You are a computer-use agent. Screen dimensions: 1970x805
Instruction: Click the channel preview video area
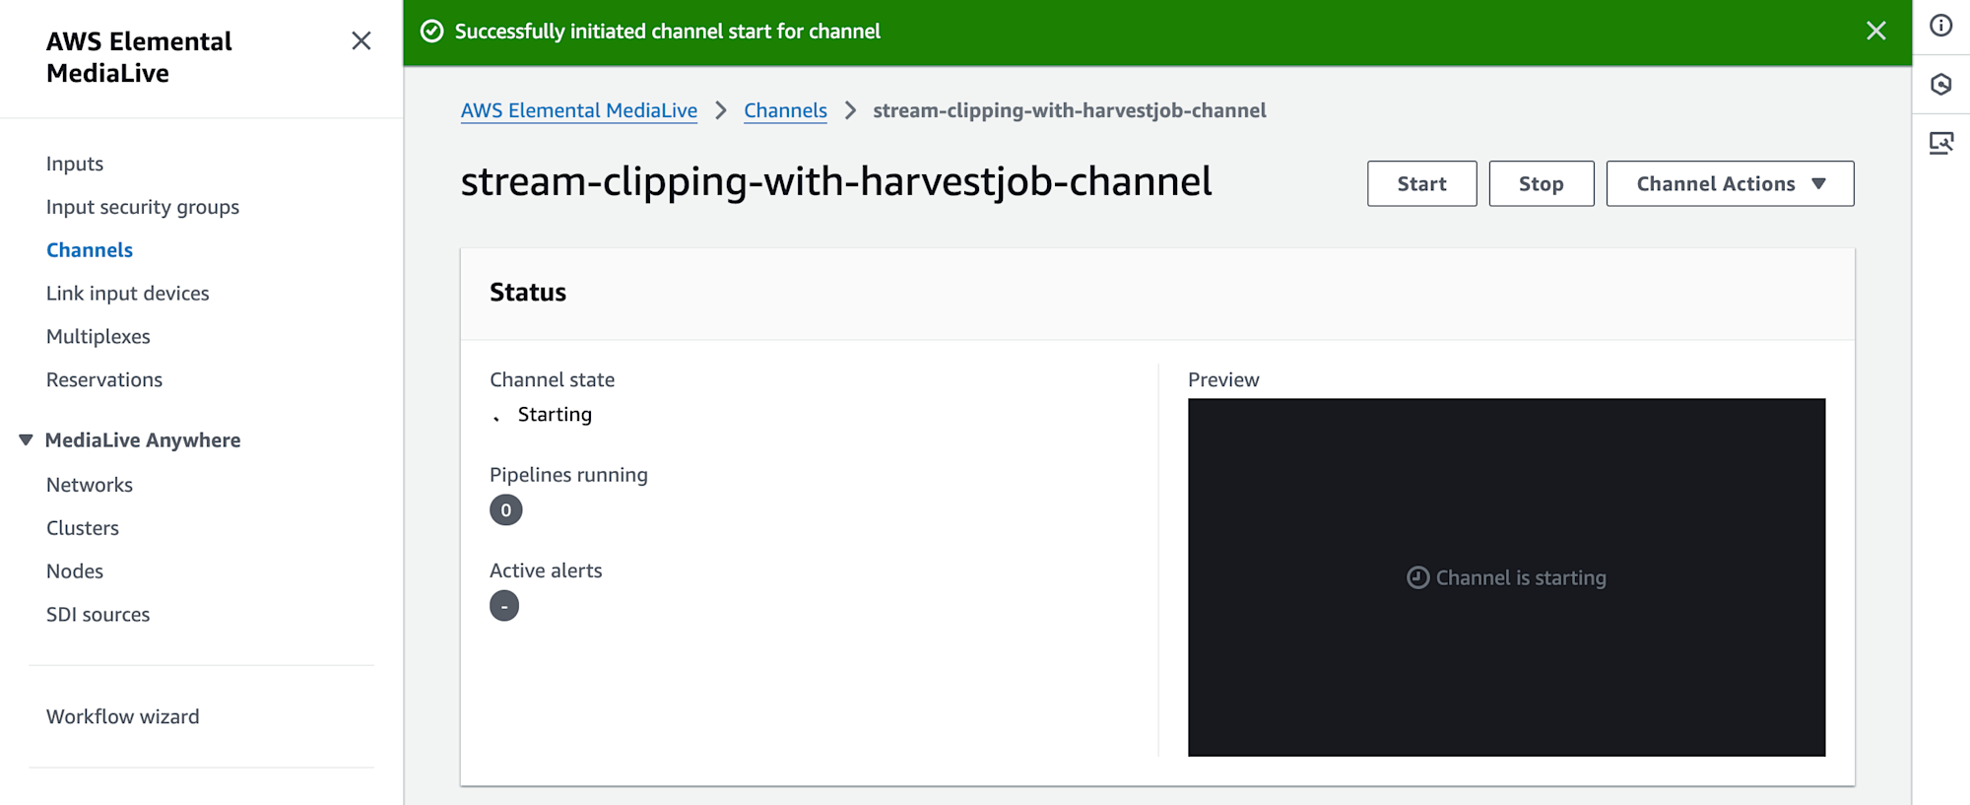point(1506,577)
